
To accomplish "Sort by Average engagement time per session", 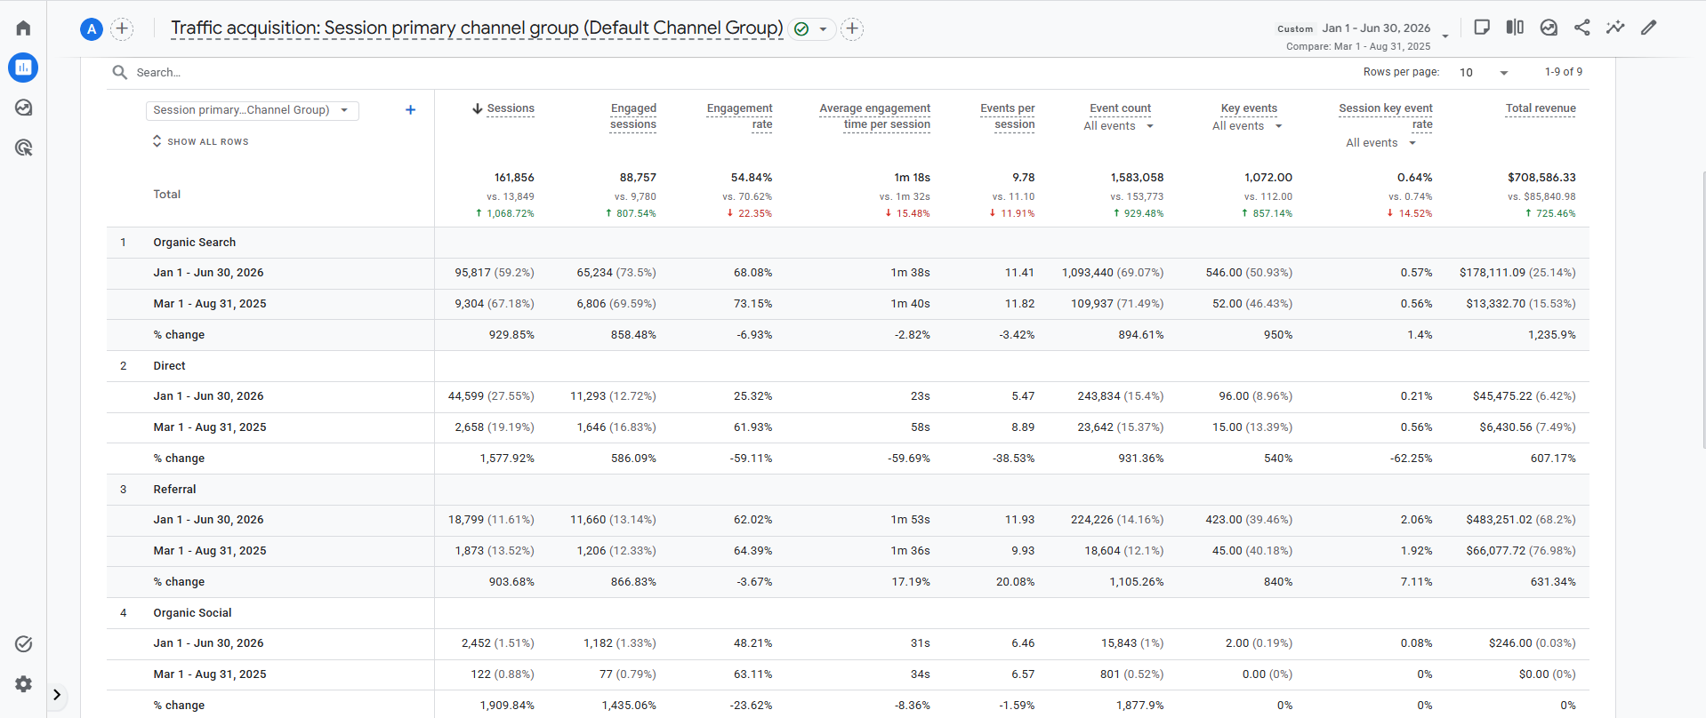I will pos(874,116).
